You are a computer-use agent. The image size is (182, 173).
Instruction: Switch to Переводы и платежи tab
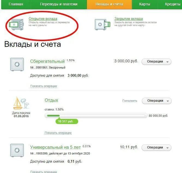point(59,4)
